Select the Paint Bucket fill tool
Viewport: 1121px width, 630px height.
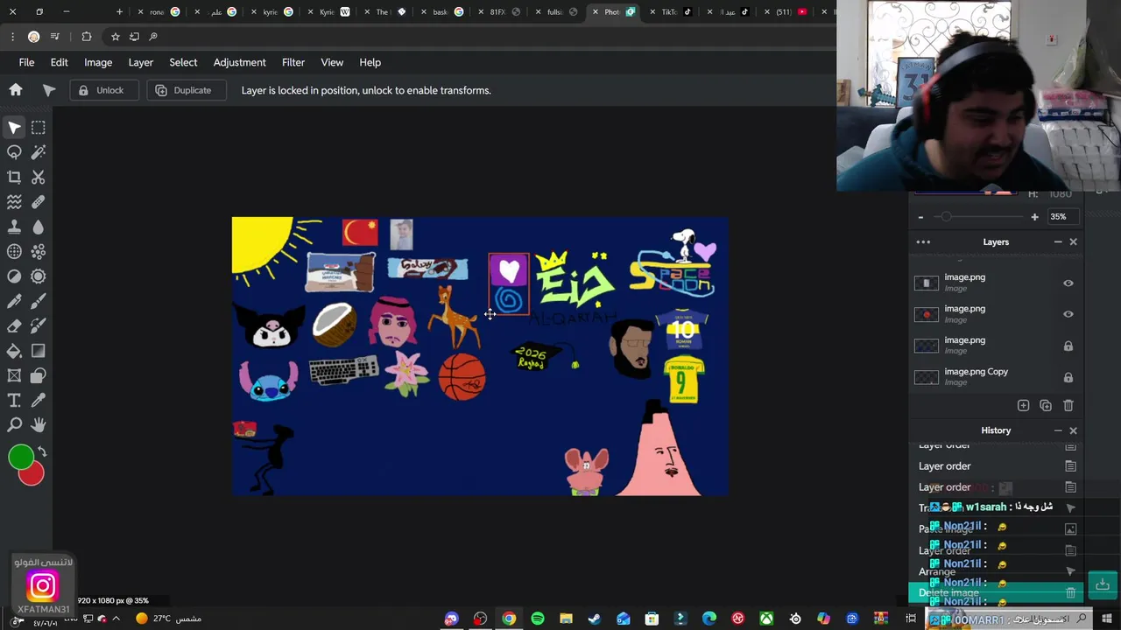tap(14, 351)
